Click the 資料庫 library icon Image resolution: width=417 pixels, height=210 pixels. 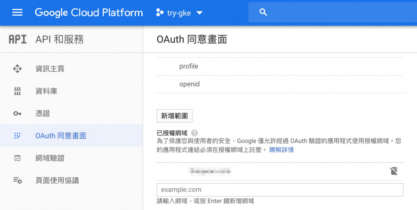click(x=17, y=91)
